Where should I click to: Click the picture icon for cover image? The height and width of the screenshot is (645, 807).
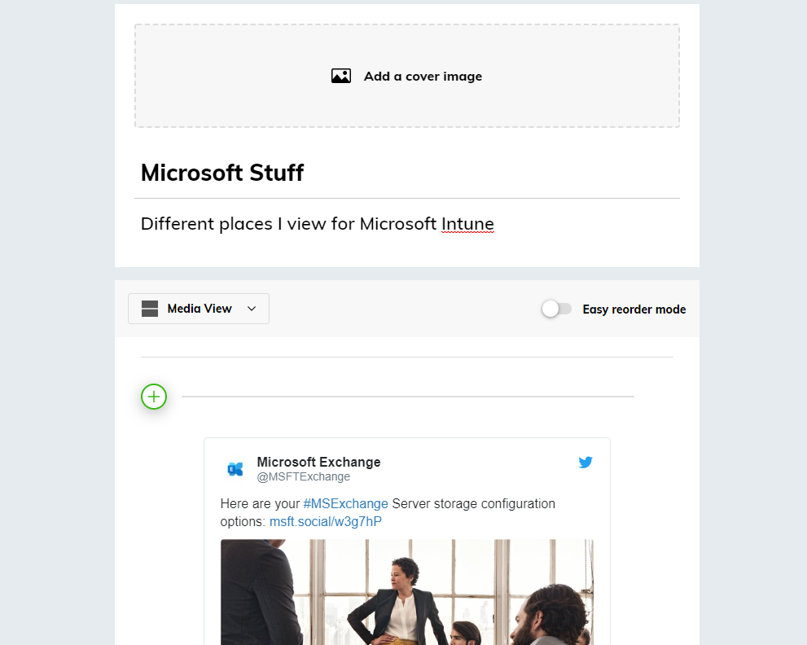340,76
